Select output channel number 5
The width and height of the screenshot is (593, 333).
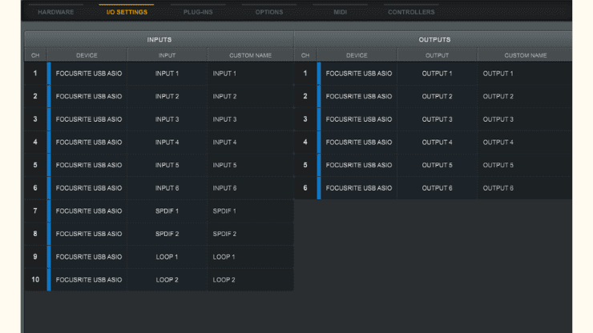305,165
